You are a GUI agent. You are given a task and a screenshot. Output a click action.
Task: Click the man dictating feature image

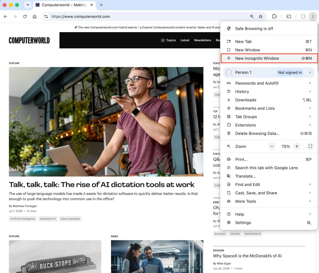(106, 122)
